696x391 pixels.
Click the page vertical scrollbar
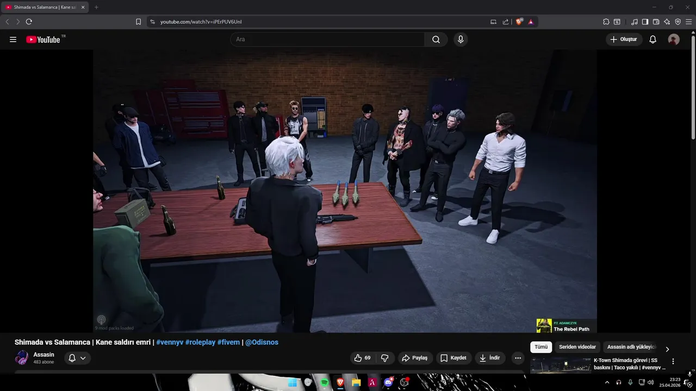(x=693, y=87)
